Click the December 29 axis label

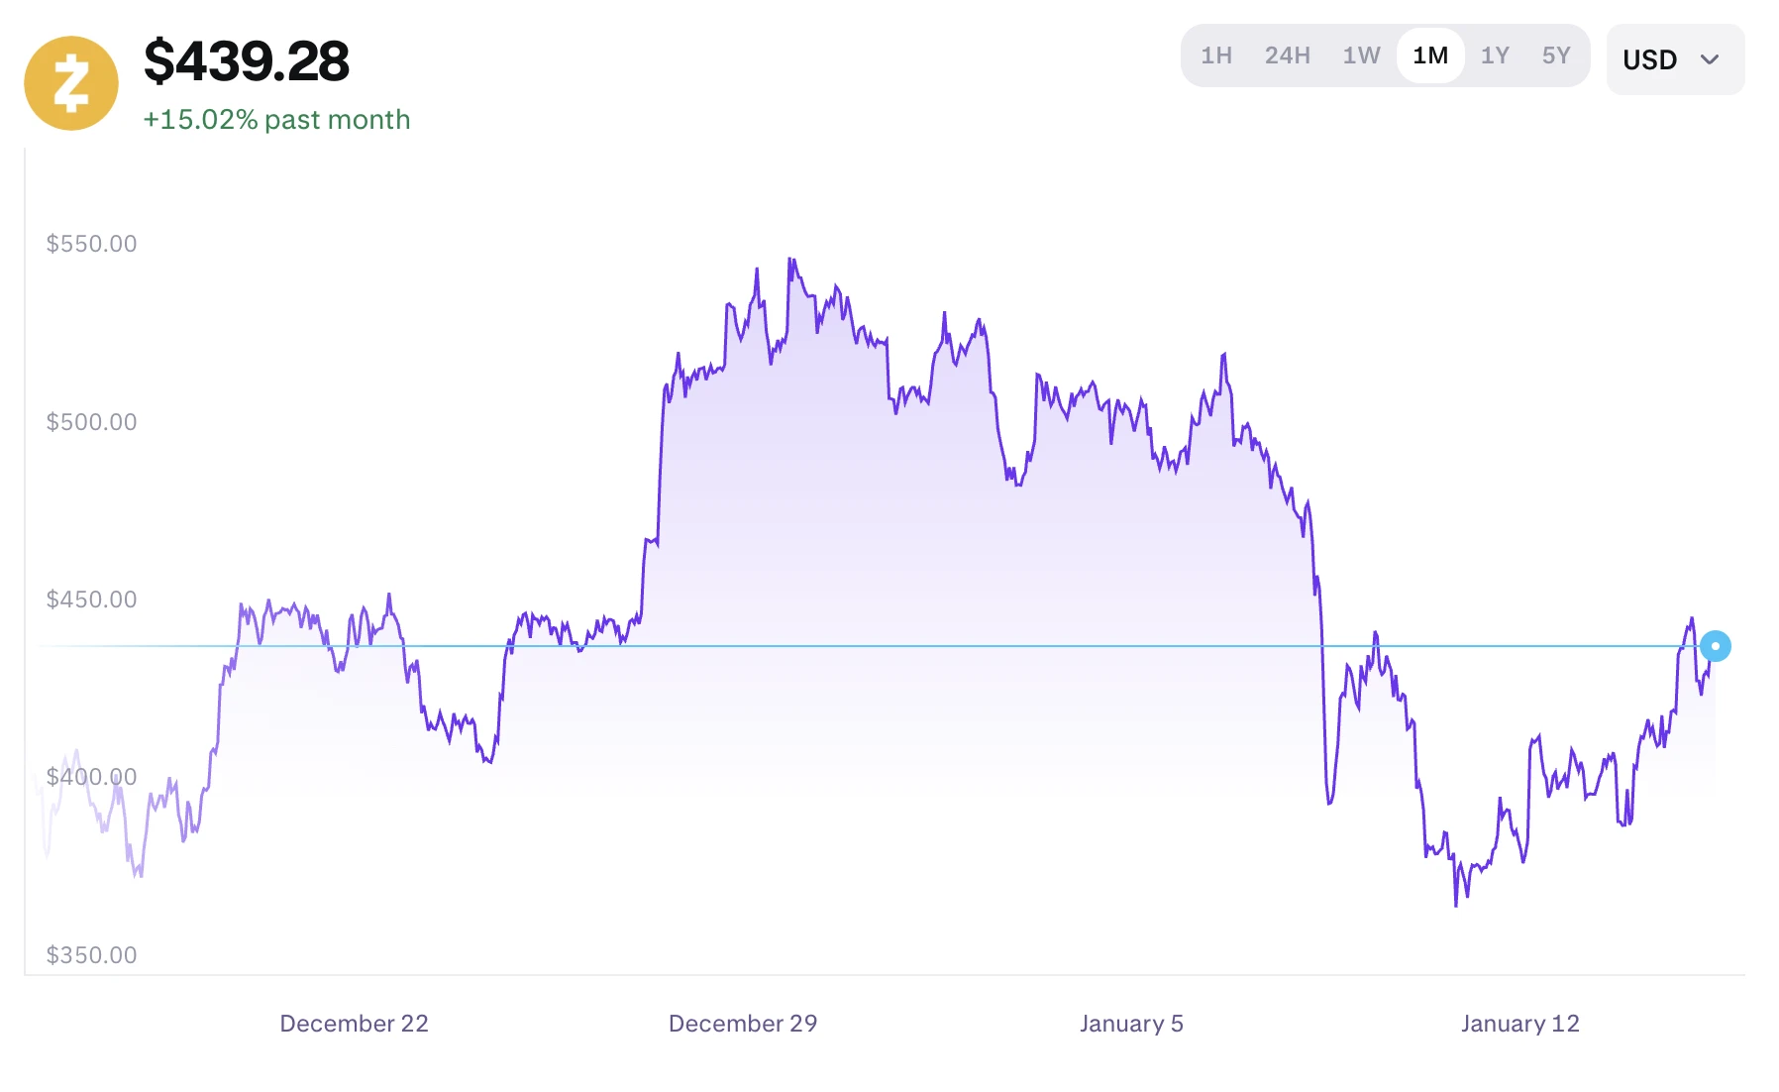pos(743,1024)
